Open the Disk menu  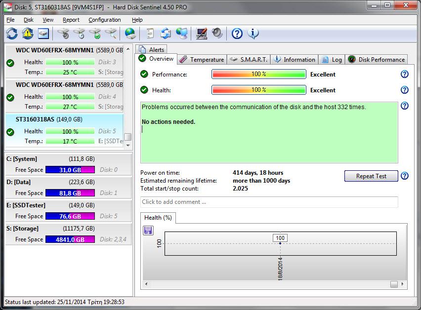click(29, 20)
